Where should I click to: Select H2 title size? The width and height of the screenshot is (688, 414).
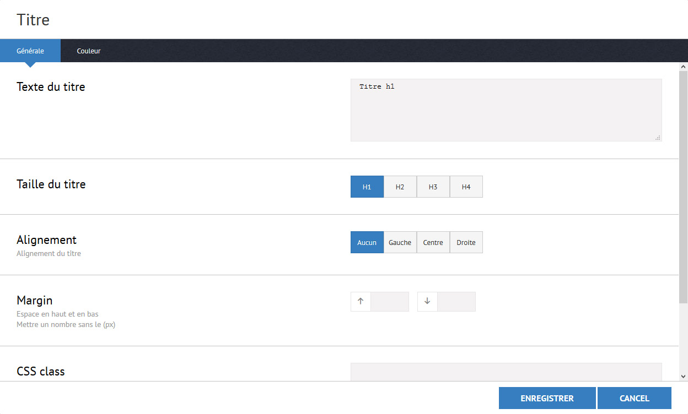click(400, 187)
